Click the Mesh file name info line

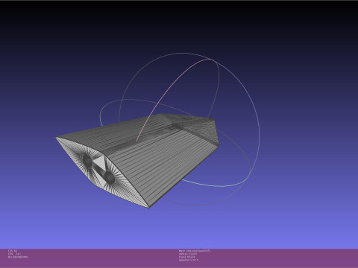[x=195, y=251]
